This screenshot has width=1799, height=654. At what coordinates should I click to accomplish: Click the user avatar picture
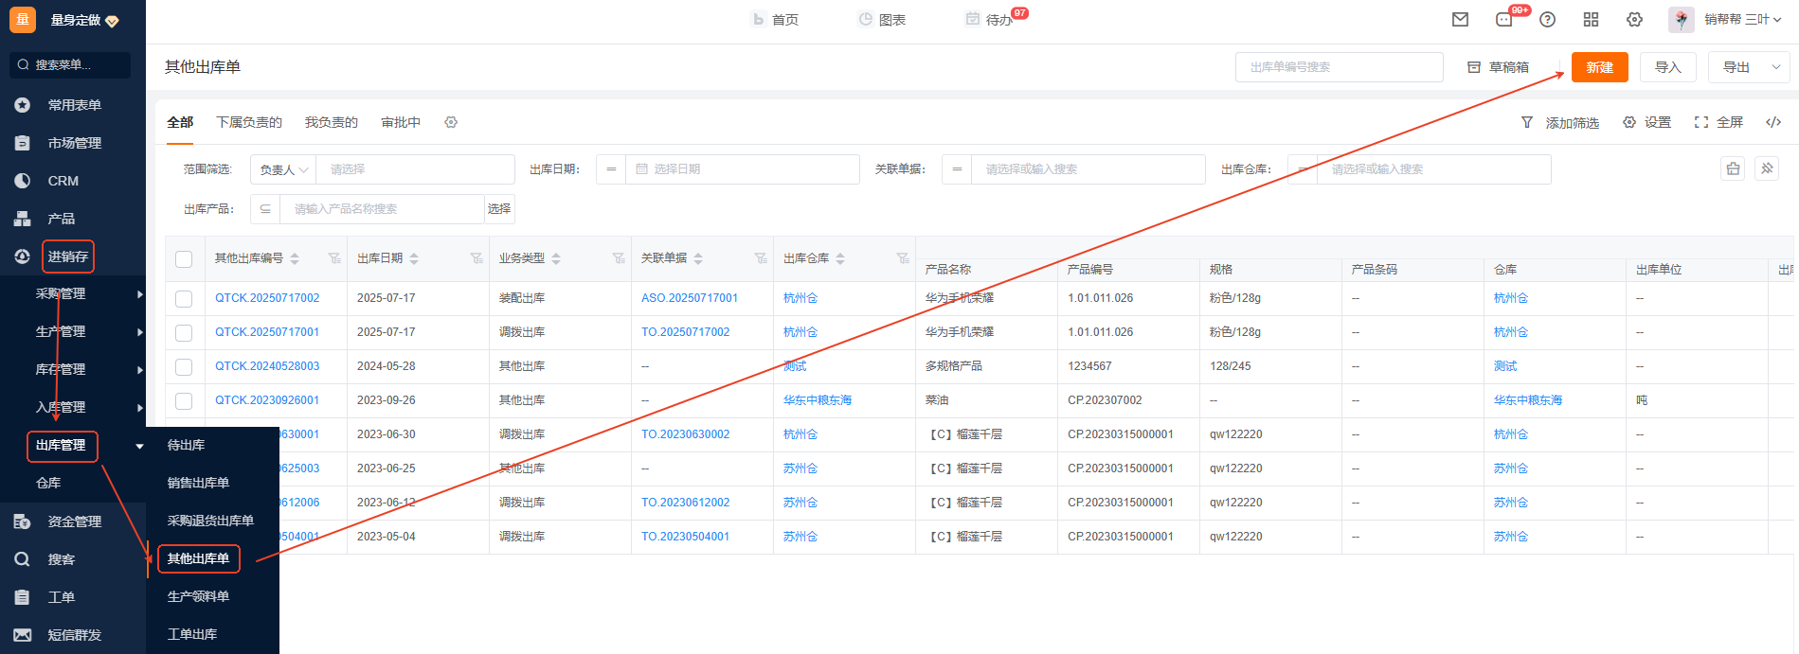(x=1682, y=20)
